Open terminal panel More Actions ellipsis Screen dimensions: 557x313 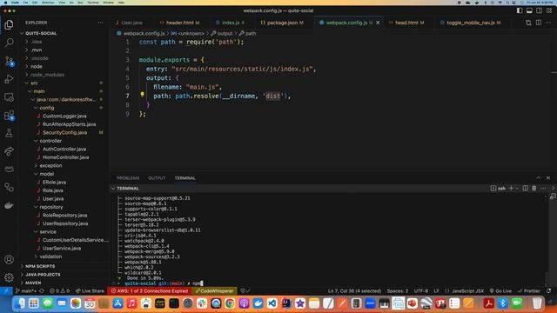543,189
